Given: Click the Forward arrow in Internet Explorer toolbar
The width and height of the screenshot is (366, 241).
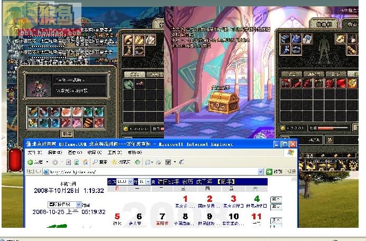Looking at the screenshot, I should [x=55, y=162].
